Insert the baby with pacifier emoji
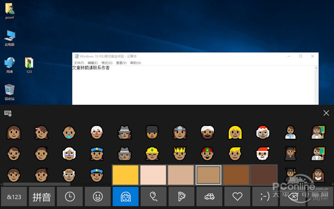 pyautogui.click(x=69, y=133)
